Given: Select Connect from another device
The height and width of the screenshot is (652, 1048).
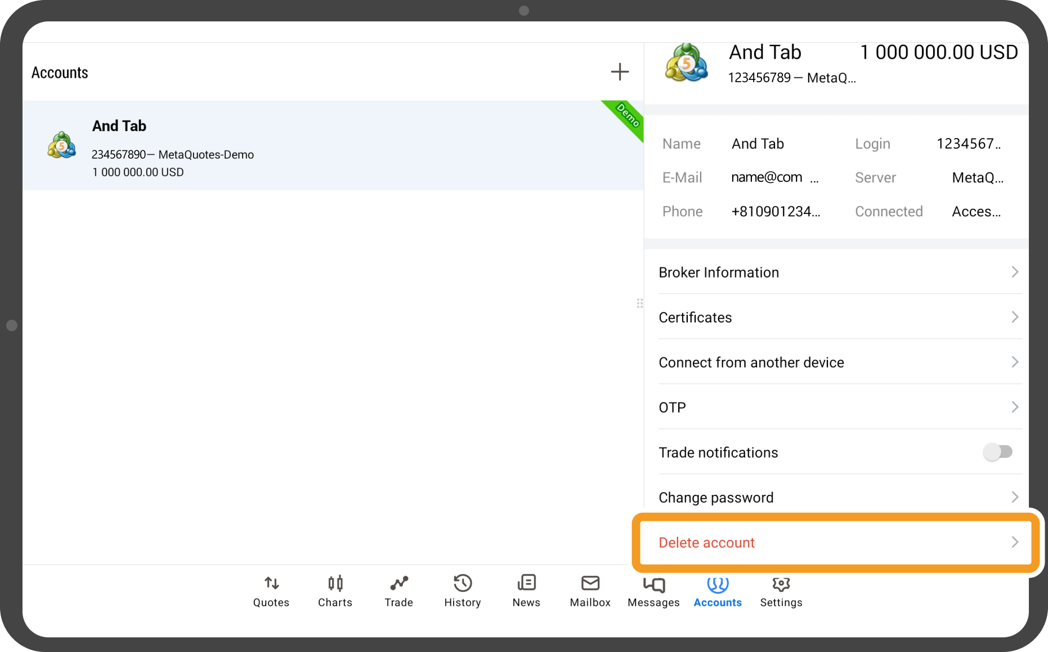Looking at the screenshot, I should (x=840, y=363).
